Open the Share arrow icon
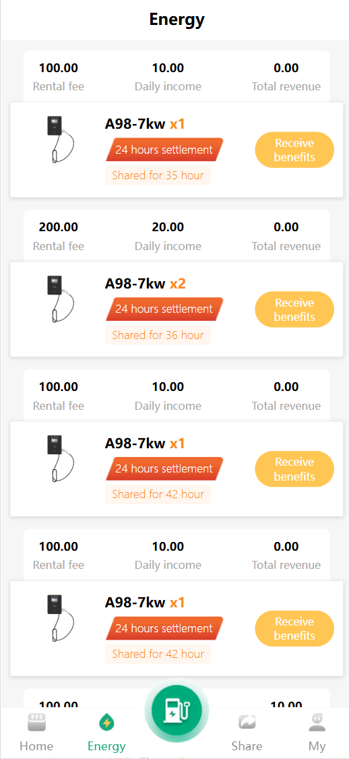 pos(247,723)
